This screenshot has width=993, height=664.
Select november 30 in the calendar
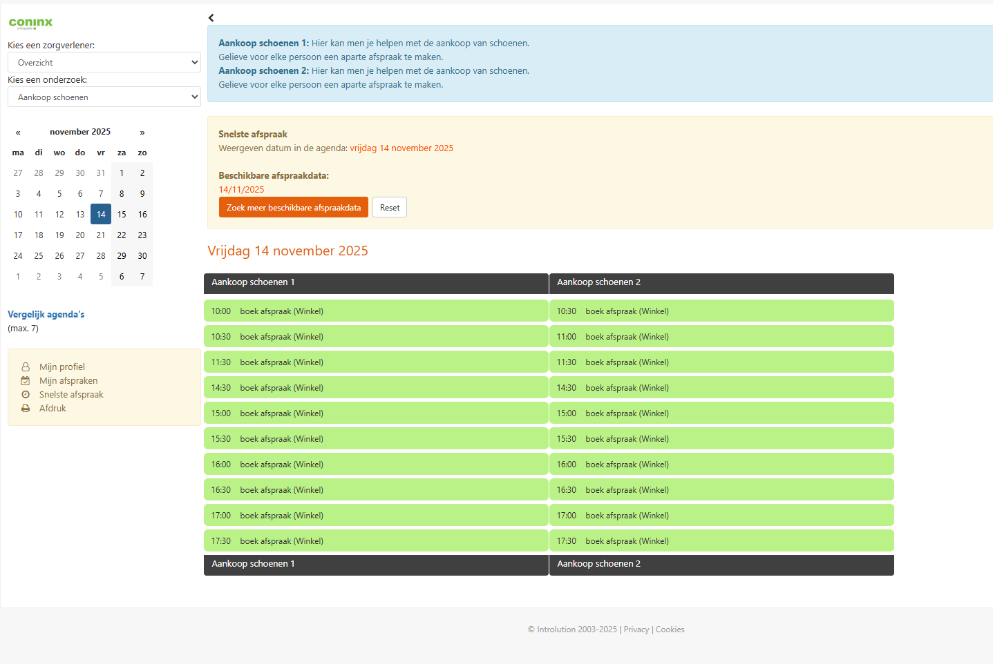pos(142,256)
